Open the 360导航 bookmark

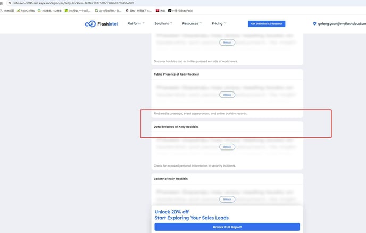pyautogui.click(x=77, y=11)
